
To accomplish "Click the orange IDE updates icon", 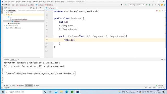I will point(162,5).
